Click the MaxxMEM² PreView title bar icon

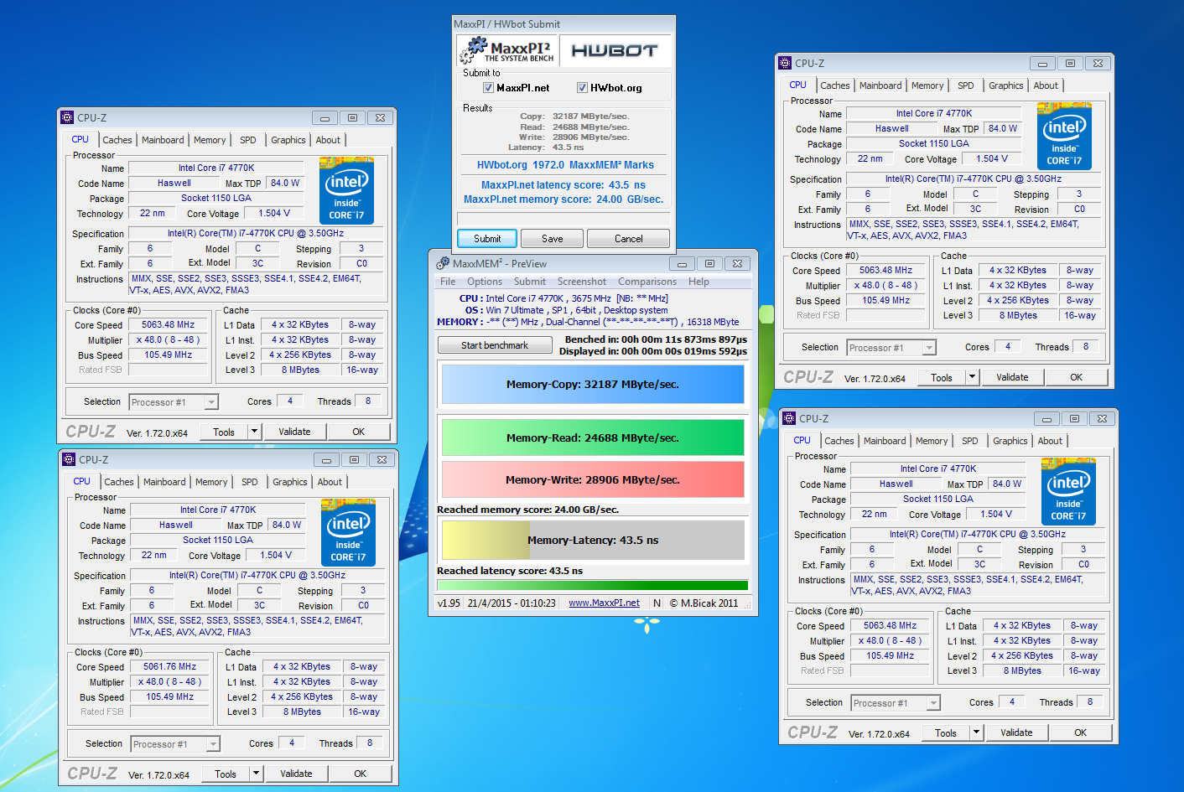(443, 263)
